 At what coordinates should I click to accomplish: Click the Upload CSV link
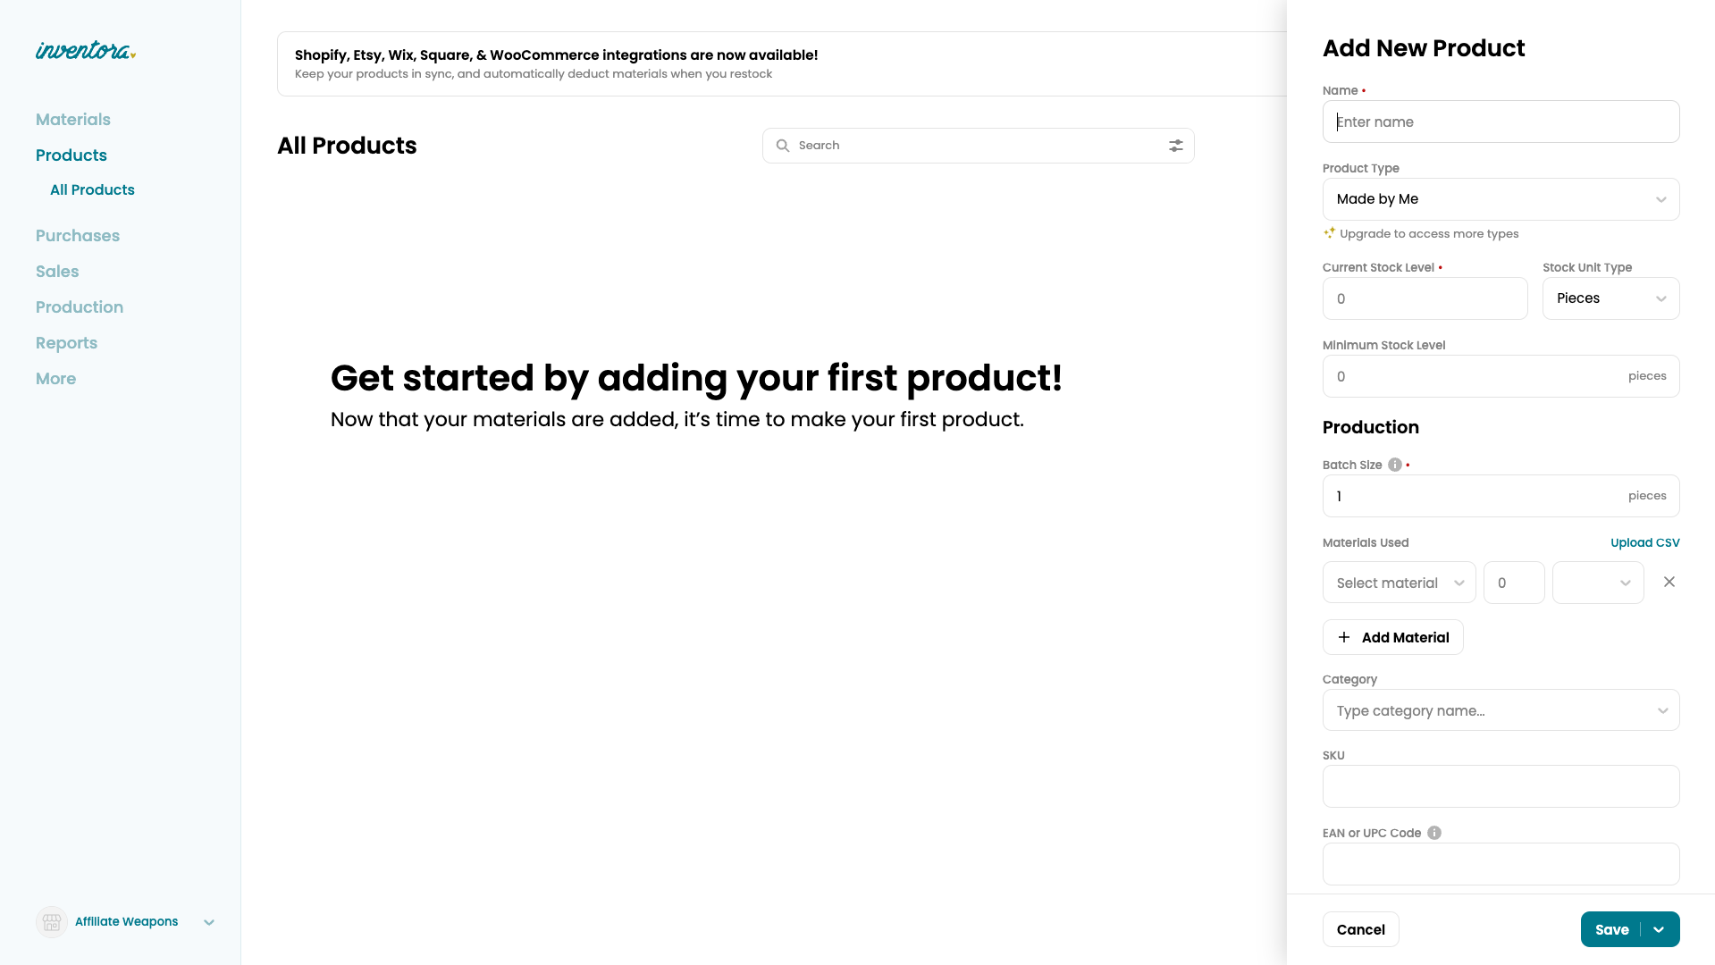[1644, 542]
